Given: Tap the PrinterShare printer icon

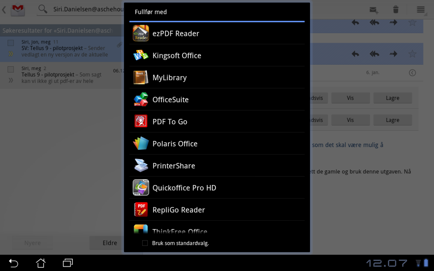Looking at the screenshot, I should [141, 165].
